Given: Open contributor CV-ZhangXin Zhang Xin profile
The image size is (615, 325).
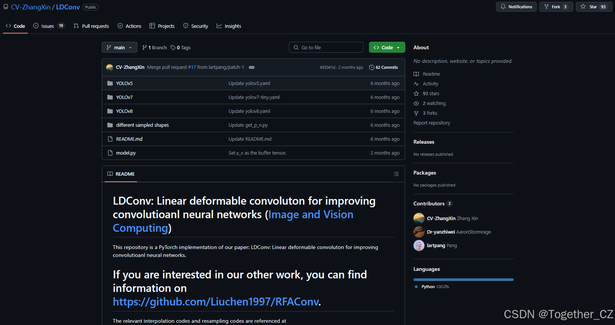Looking at the screenshot, I should [x=452, y=218].
